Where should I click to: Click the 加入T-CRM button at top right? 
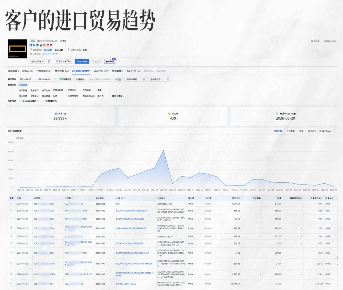pyautogui.click(x=330, y=41)
